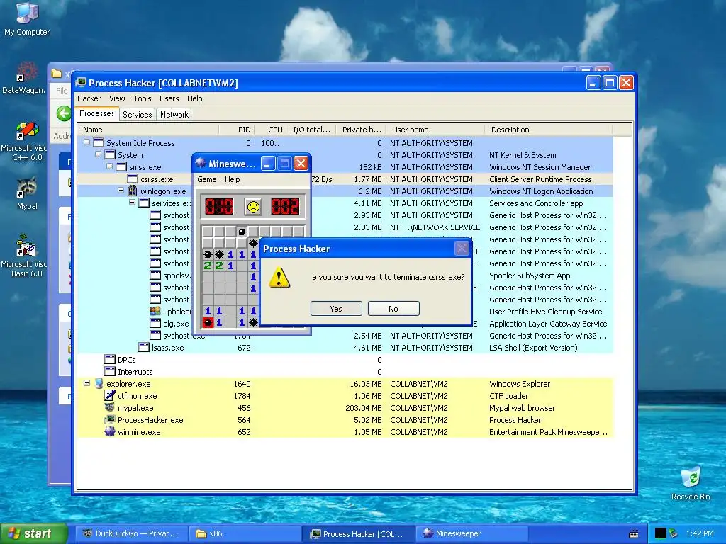Click the back arrow in x86 window
The width and height of the screenshot is (726, 544).
coord(63,113)
